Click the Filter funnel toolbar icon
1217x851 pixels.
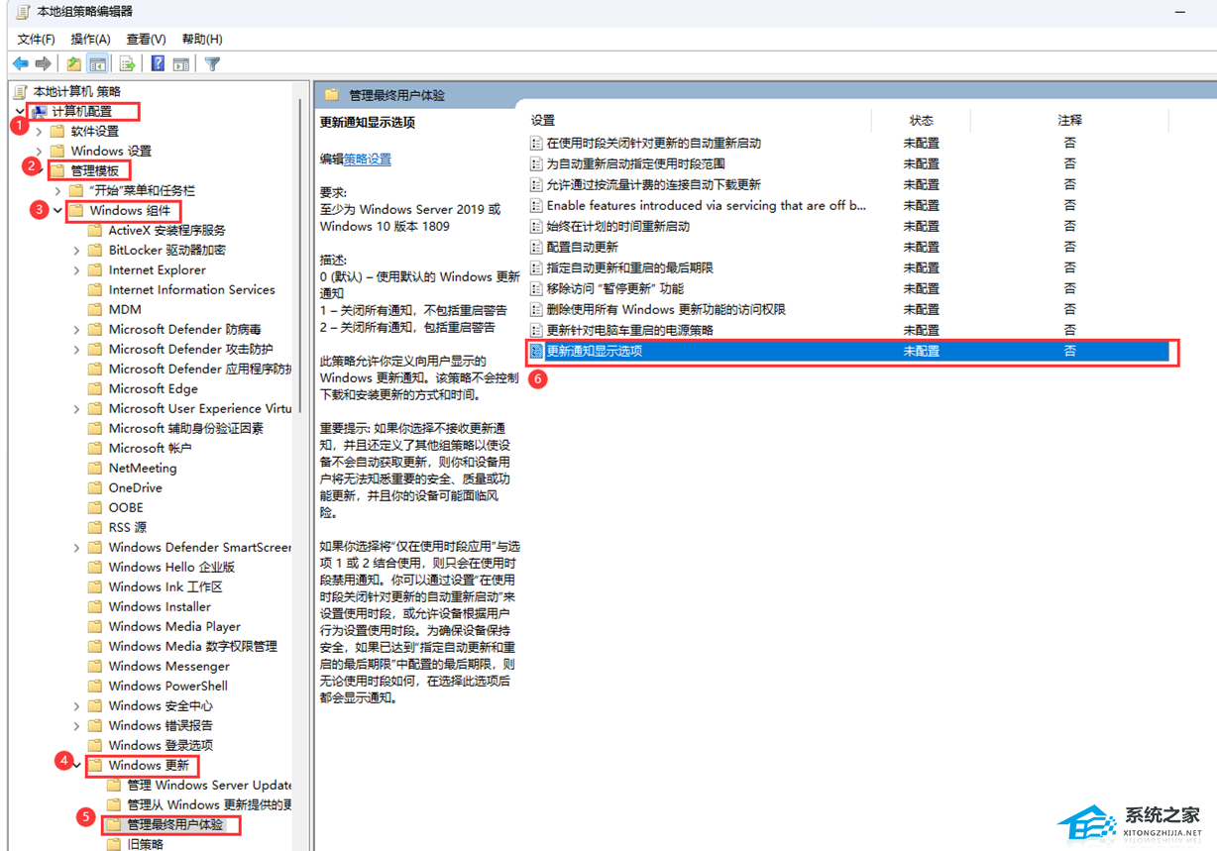pyautogui.click(x=211, y=63)
